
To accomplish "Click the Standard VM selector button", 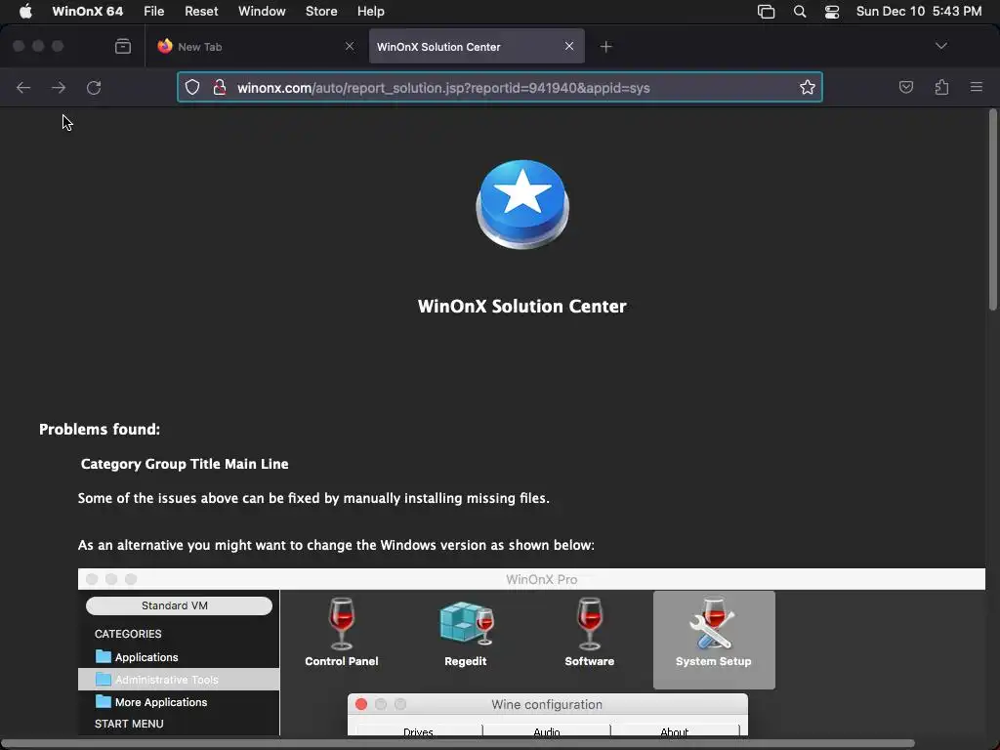I will pyautogui.click(x=180, y=605).
